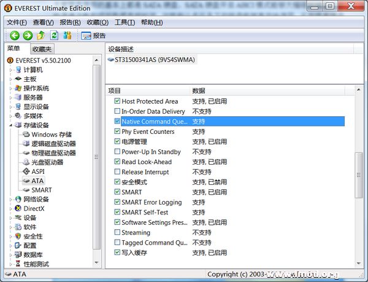Screen dimensions: 368x282
Task: Click the details list scrollbar thumb
Action: tap(359, 175)
